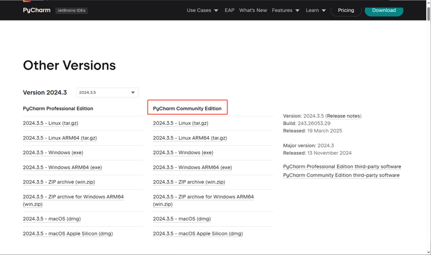Open Community Edition third-party software link
431x255 pixels.
coord(341,175)
